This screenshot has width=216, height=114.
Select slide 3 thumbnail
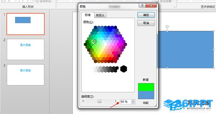(26, 75)
